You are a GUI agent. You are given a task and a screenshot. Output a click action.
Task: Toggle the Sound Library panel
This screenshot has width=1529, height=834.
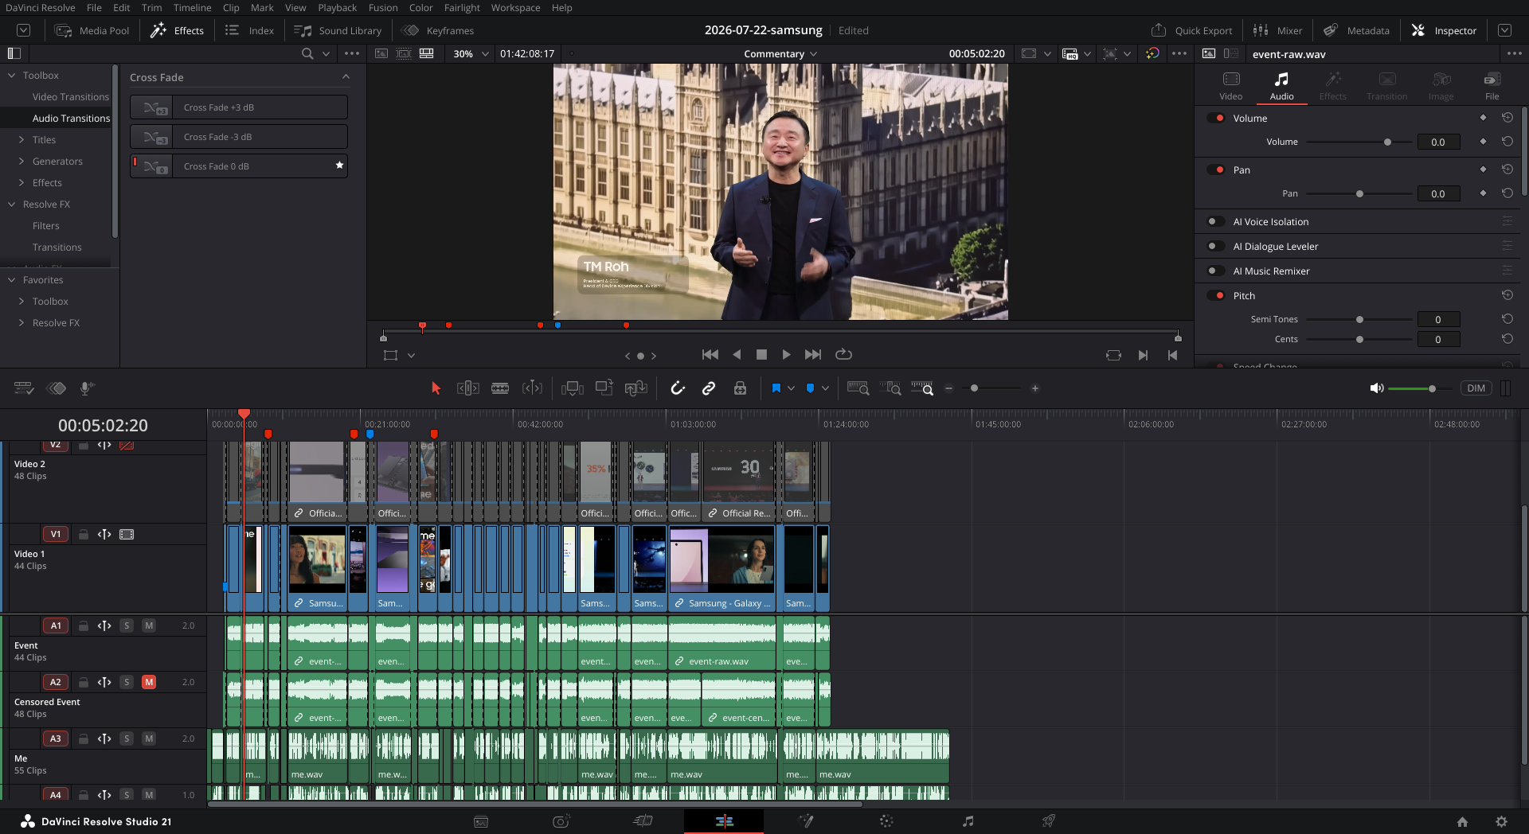tap(338, 30)
